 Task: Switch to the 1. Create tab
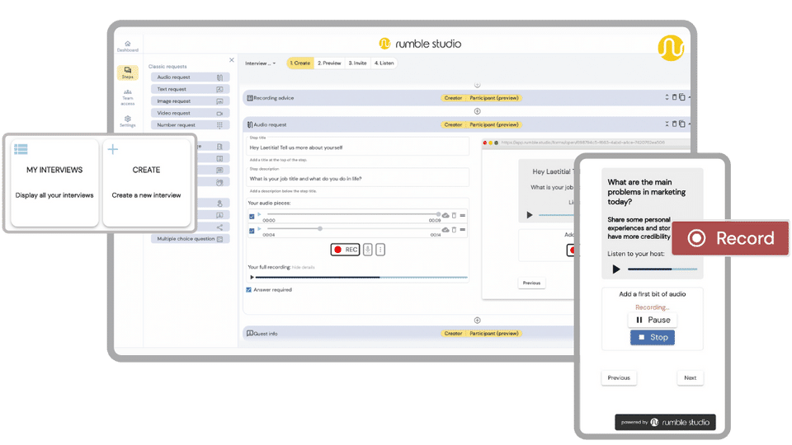(x=300, y=63)
